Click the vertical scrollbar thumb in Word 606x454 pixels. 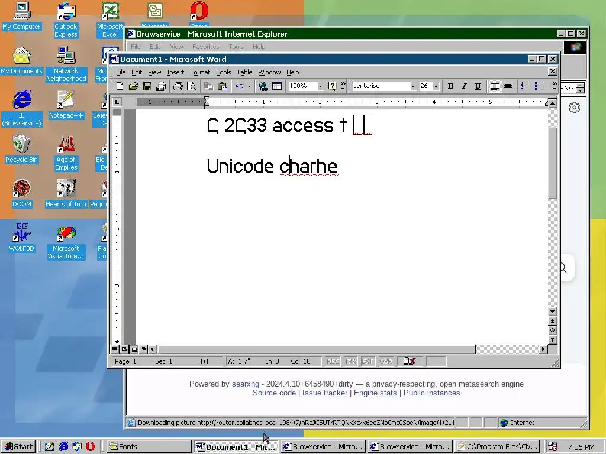pos(553,163)
